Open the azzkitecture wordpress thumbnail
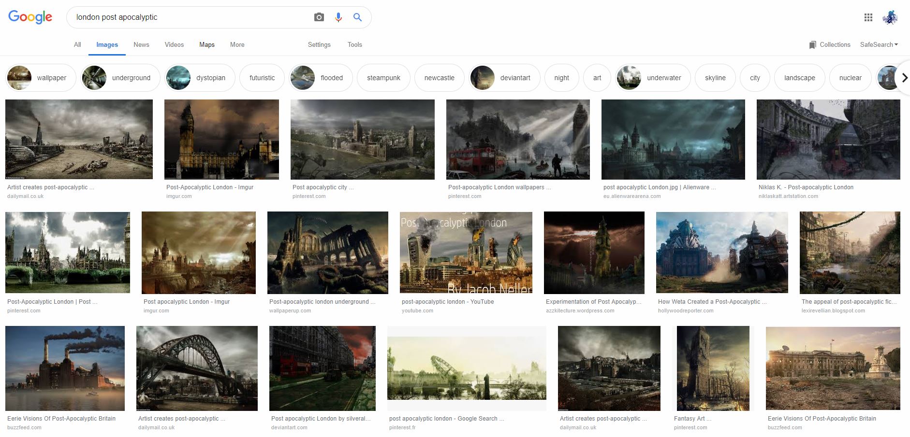910x437 pixels. point(594,253)
